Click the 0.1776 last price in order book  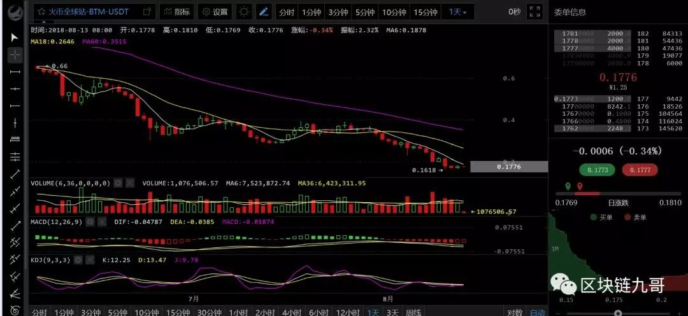coord(618,78)
